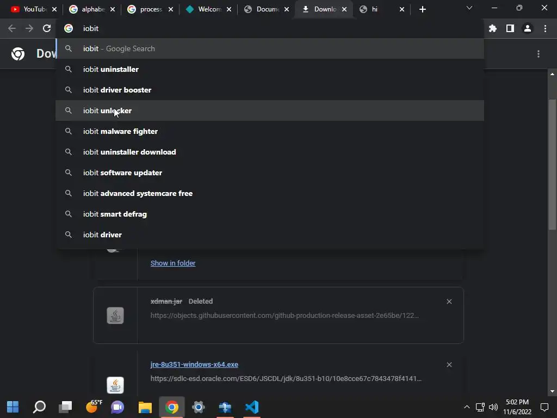This screenshot has height=418, width=557.
Task: Open the notification center icon
Action: pos(544,407)
